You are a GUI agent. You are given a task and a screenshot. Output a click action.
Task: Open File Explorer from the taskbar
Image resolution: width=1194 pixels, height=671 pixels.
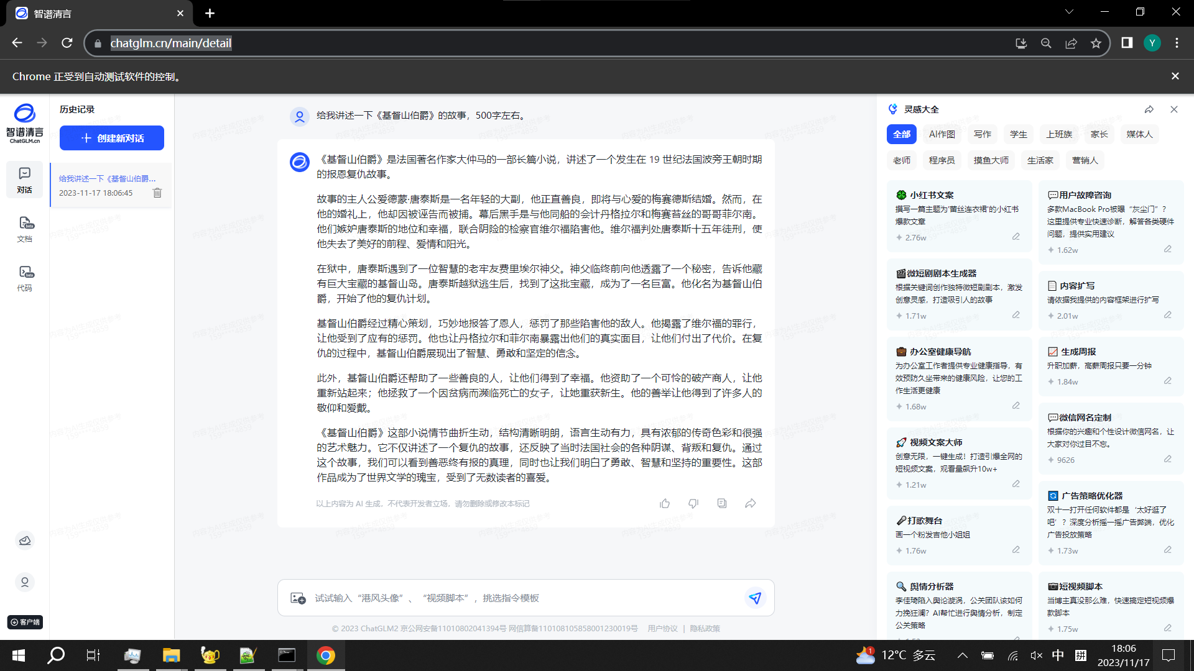coord(171,655)
